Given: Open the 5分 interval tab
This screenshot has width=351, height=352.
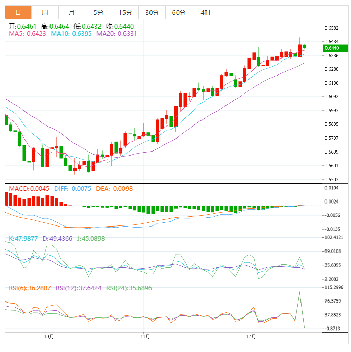Looking at the screenshot, I should pyautogui.click(x=98, y=12).
